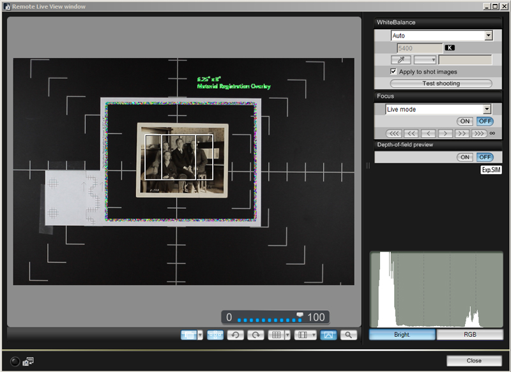Click the near-focus triple arrow button
The height and width of the screenshot is (372, 511).
tap(393, 133)
